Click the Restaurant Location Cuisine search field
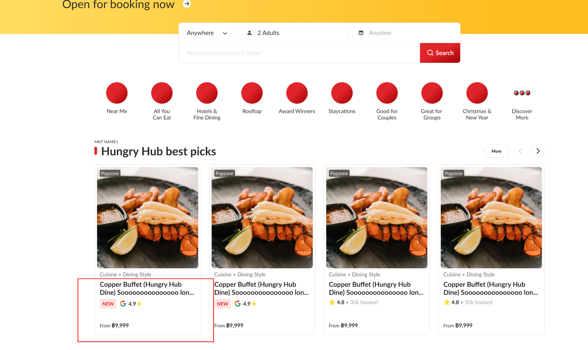 (299, 53)
